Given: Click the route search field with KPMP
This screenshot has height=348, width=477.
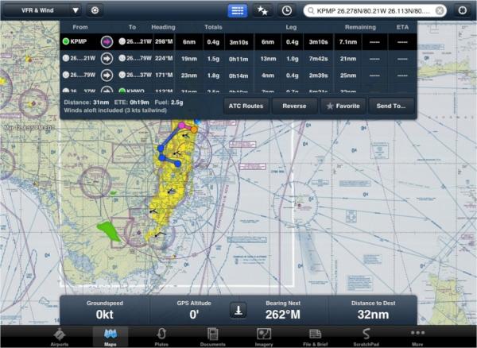Looking at the screenshot, I should click(x=374, y=11).
